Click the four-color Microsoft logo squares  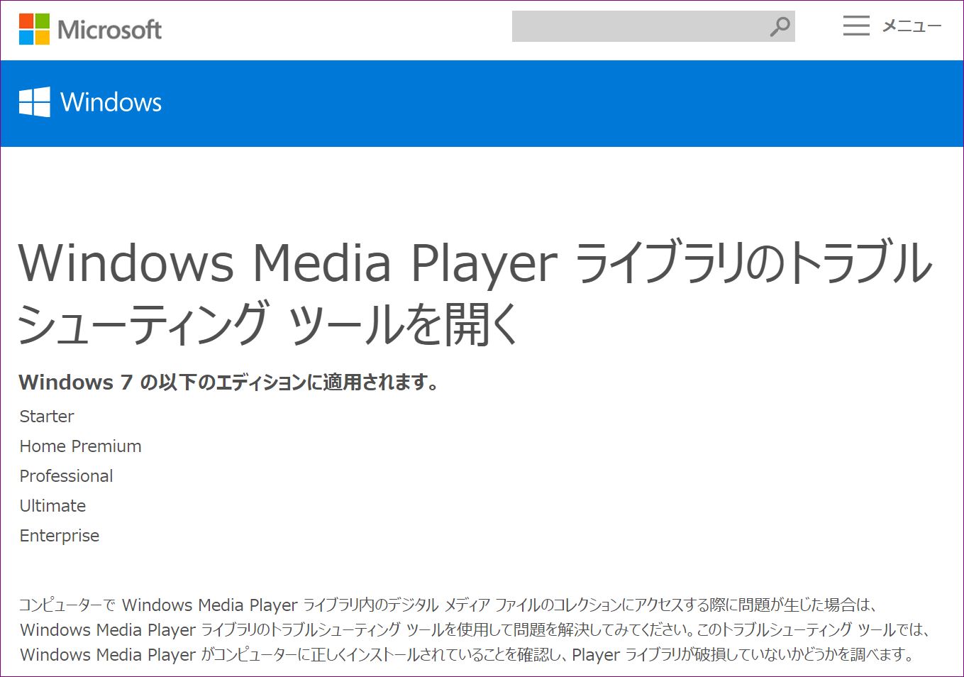pos(34,29)
